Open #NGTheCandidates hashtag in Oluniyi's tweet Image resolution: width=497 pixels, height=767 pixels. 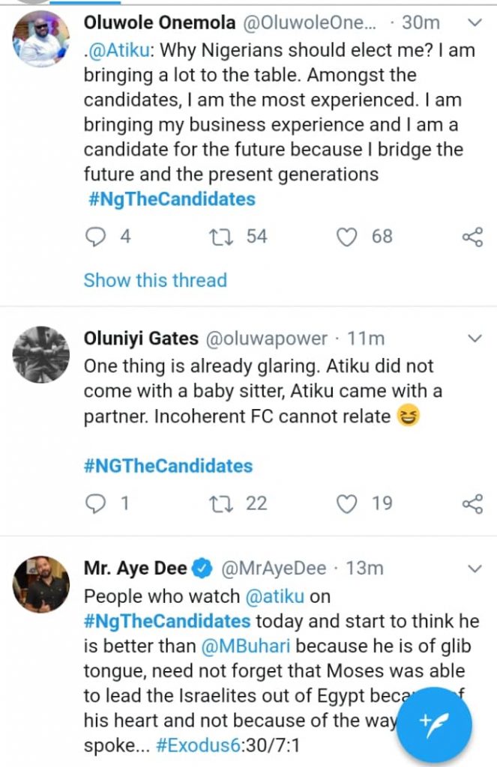coord(168,466)
